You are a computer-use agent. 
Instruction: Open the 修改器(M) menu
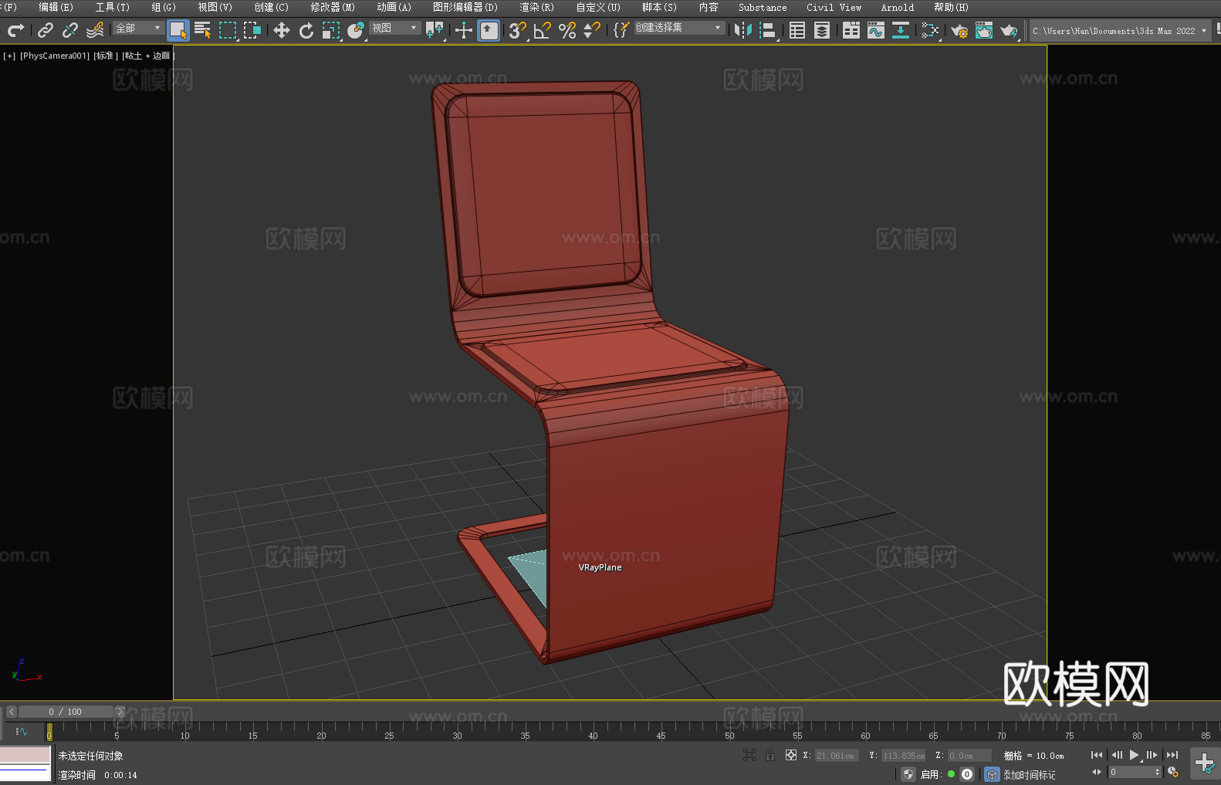333,7
